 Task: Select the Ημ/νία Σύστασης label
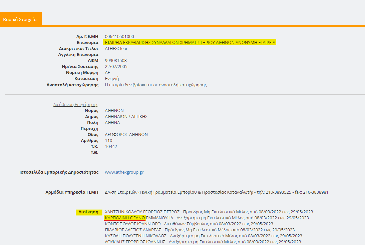[80, 67]
